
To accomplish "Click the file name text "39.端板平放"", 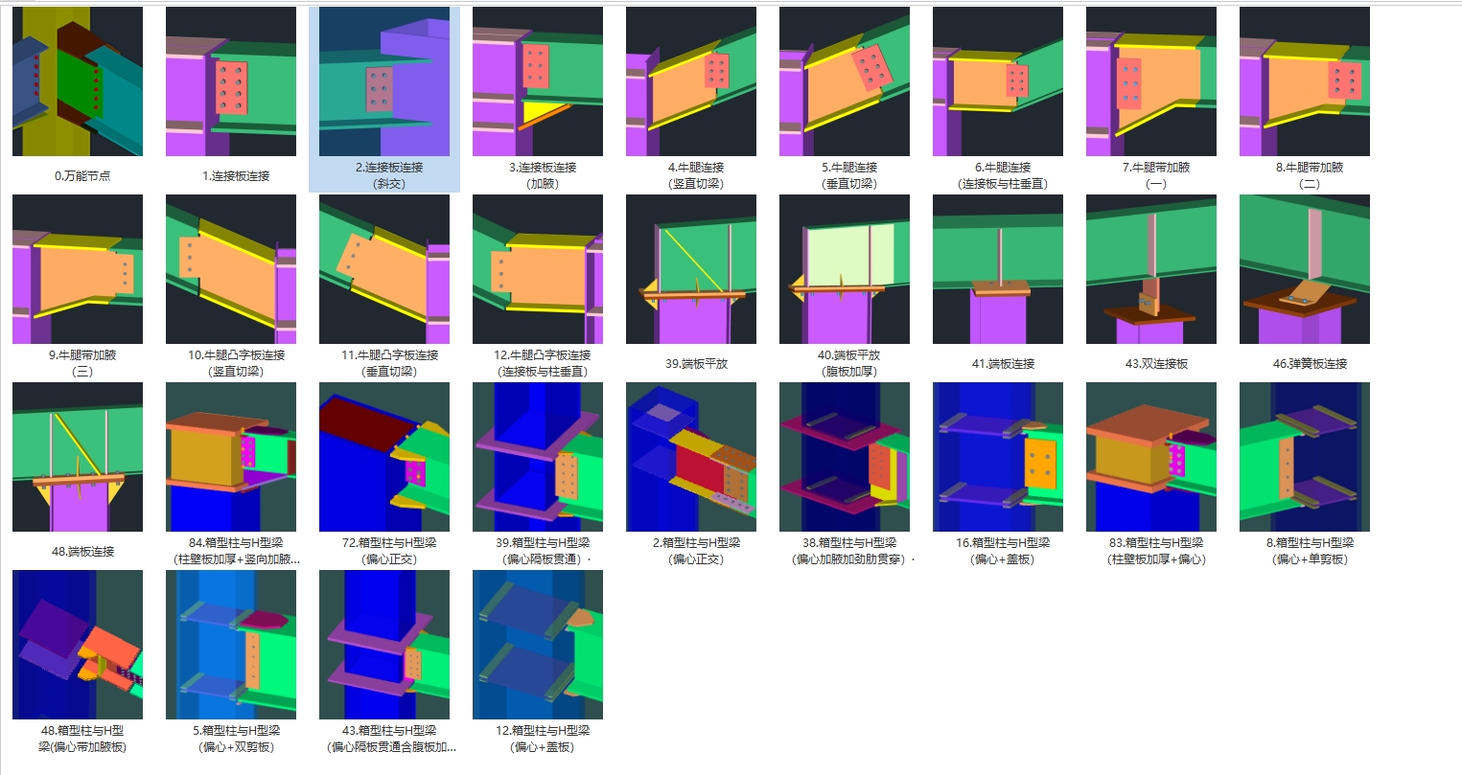I will [696, 364].
